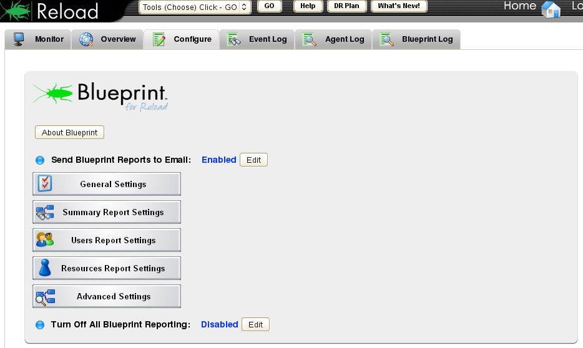Click blue bullet beside Turn Off All Reporting
The width and height of the screenshot is (583, 348).
40,325
